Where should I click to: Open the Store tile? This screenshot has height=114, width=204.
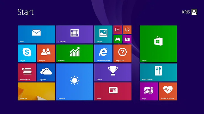coord(158,44)
